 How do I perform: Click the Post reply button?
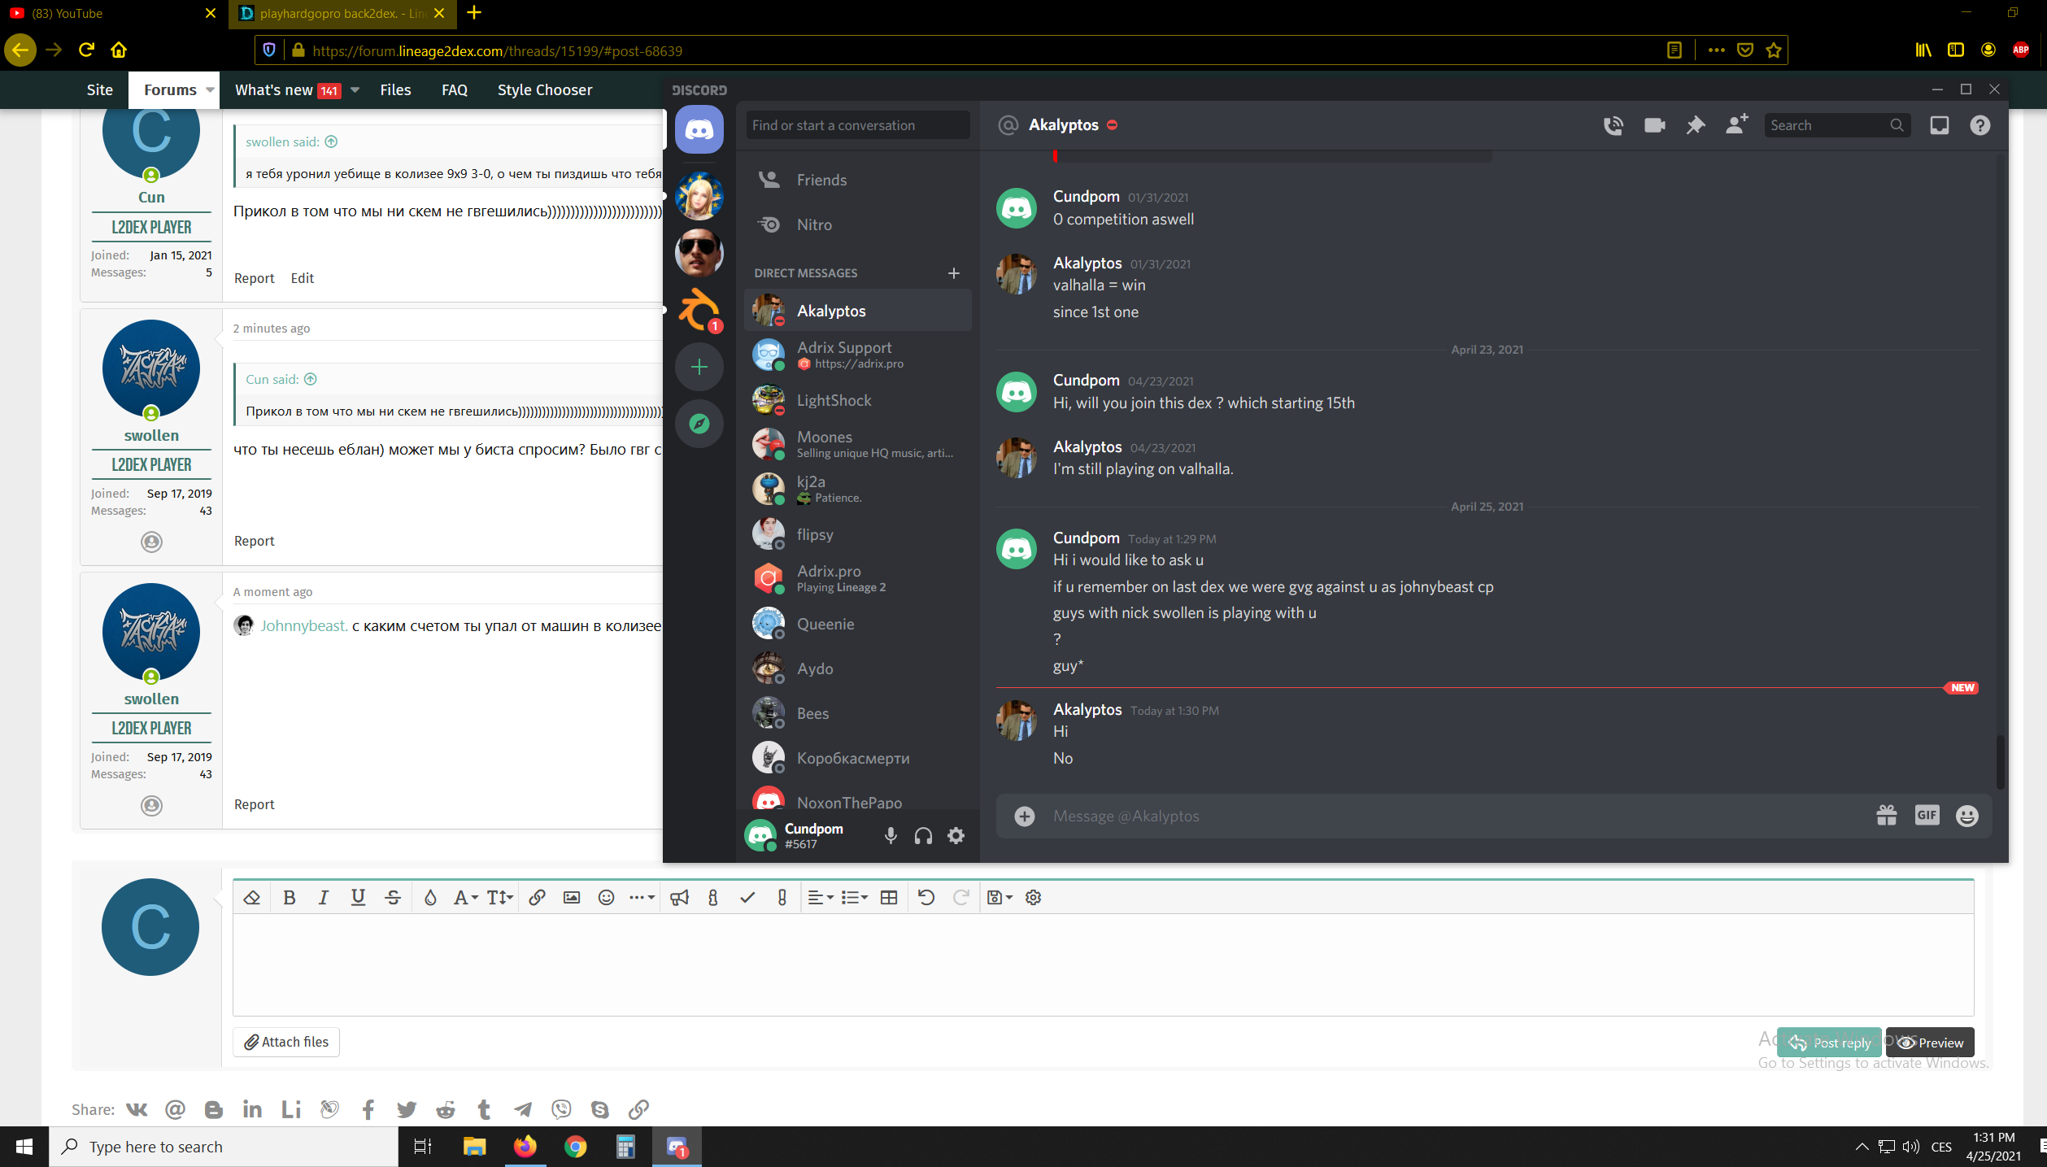coord(1829,1043)
